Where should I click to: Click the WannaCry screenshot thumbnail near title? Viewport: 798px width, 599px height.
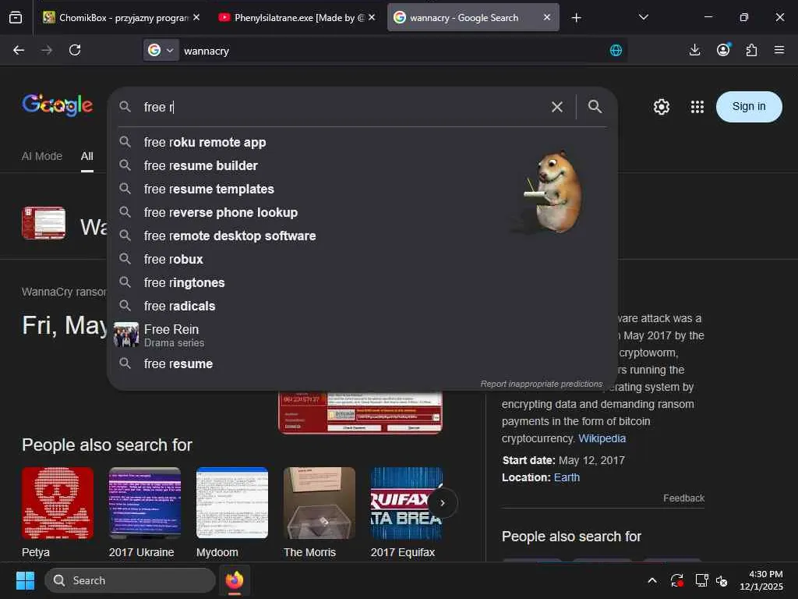point(44,223)
